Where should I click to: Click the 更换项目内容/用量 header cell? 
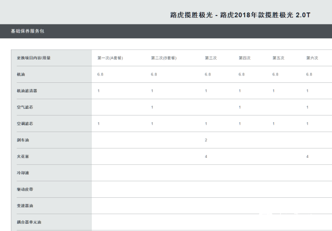pos(34,58)
